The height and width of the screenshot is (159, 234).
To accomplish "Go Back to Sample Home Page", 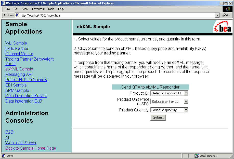I will pyautogui.click(x=31, y=148).
